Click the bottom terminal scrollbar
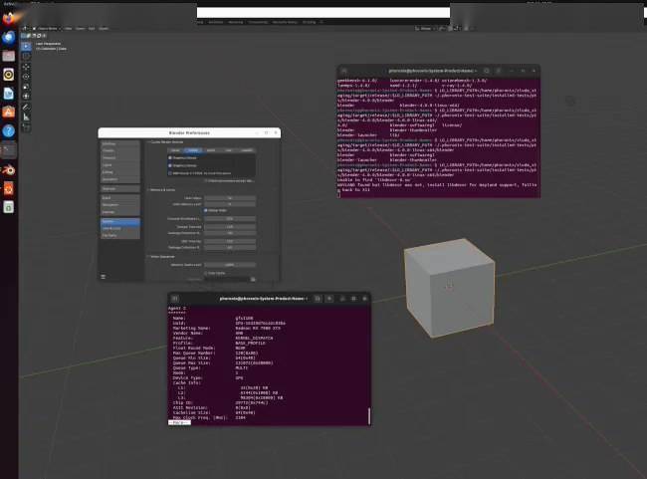The width and height of the screenshot is (647, 479). tap(369, 416)
